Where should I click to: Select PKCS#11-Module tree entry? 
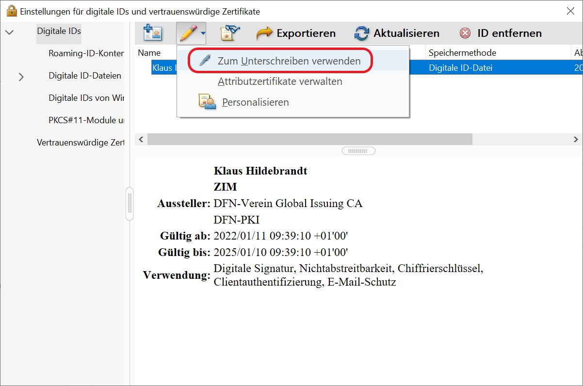(x=86, y=120)
